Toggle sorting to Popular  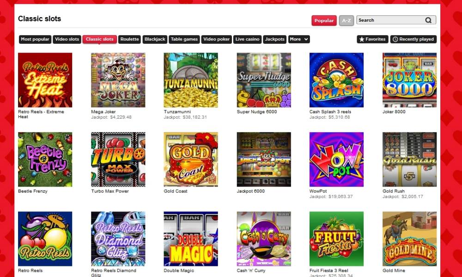[x=324, y=21]
